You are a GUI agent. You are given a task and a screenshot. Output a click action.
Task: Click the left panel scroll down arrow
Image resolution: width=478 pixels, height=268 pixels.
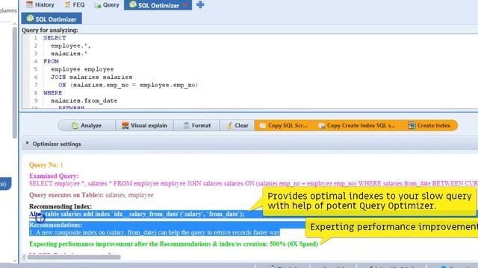point(15,261)
